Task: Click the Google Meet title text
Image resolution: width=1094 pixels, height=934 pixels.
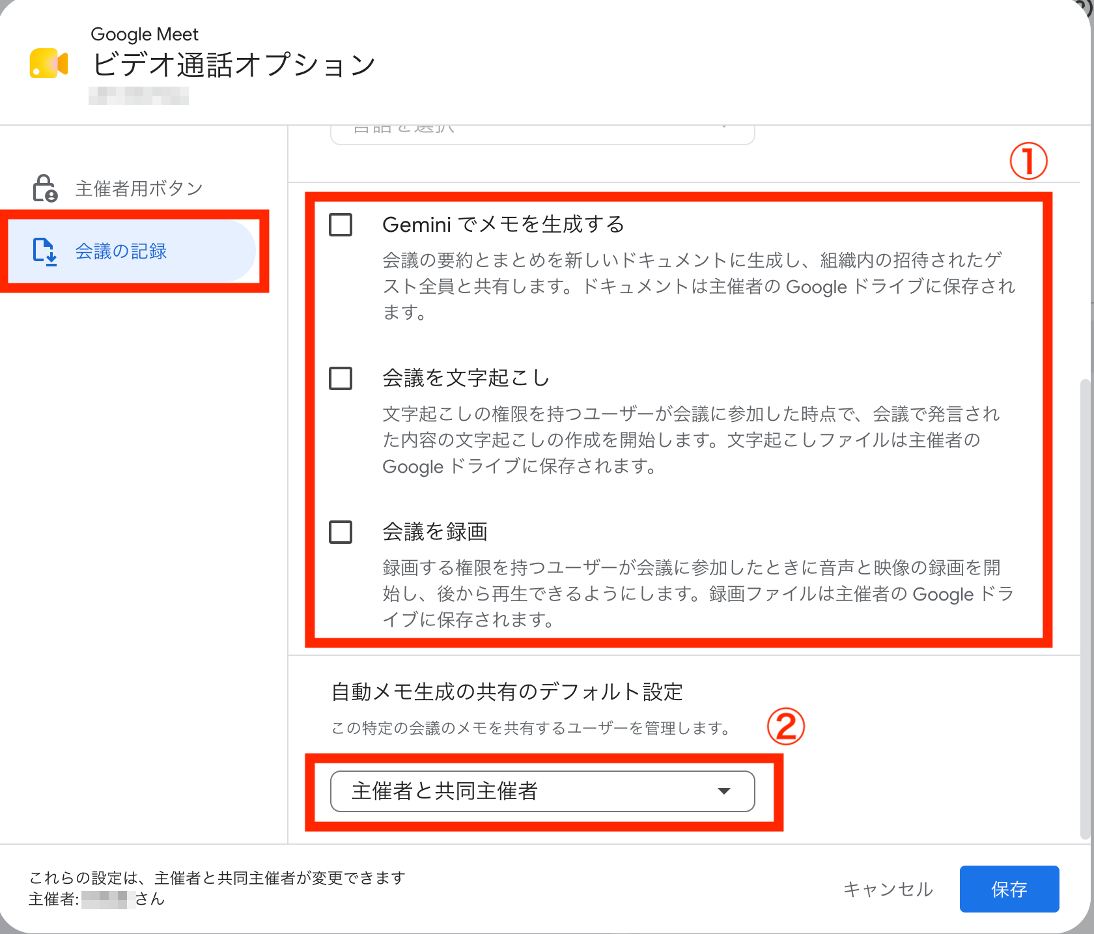Action: [145, 34]
